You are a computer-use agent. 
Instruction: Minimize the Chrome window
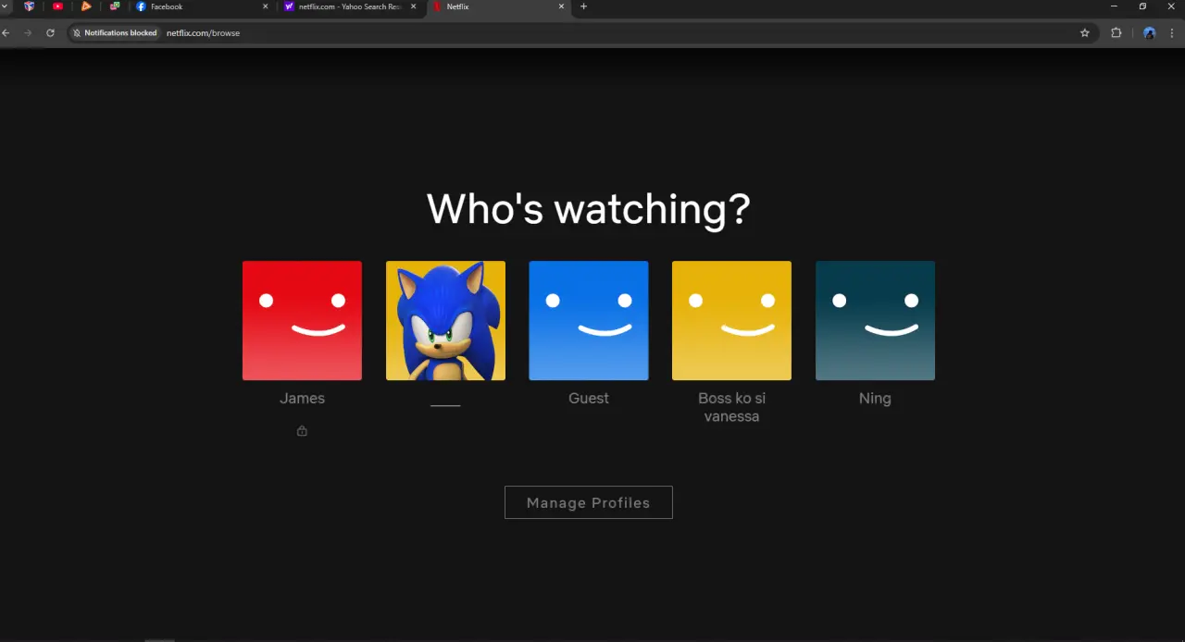click(x=1114, y=6)
